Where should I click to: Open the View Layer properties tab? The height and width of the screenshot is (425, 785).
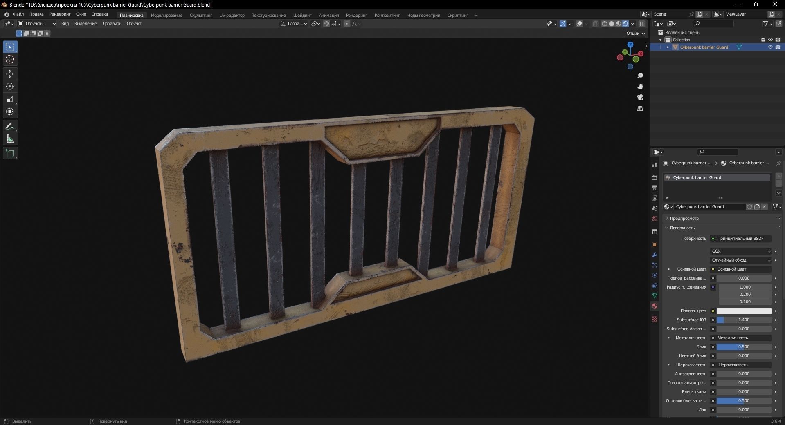(x=655, y=198)
